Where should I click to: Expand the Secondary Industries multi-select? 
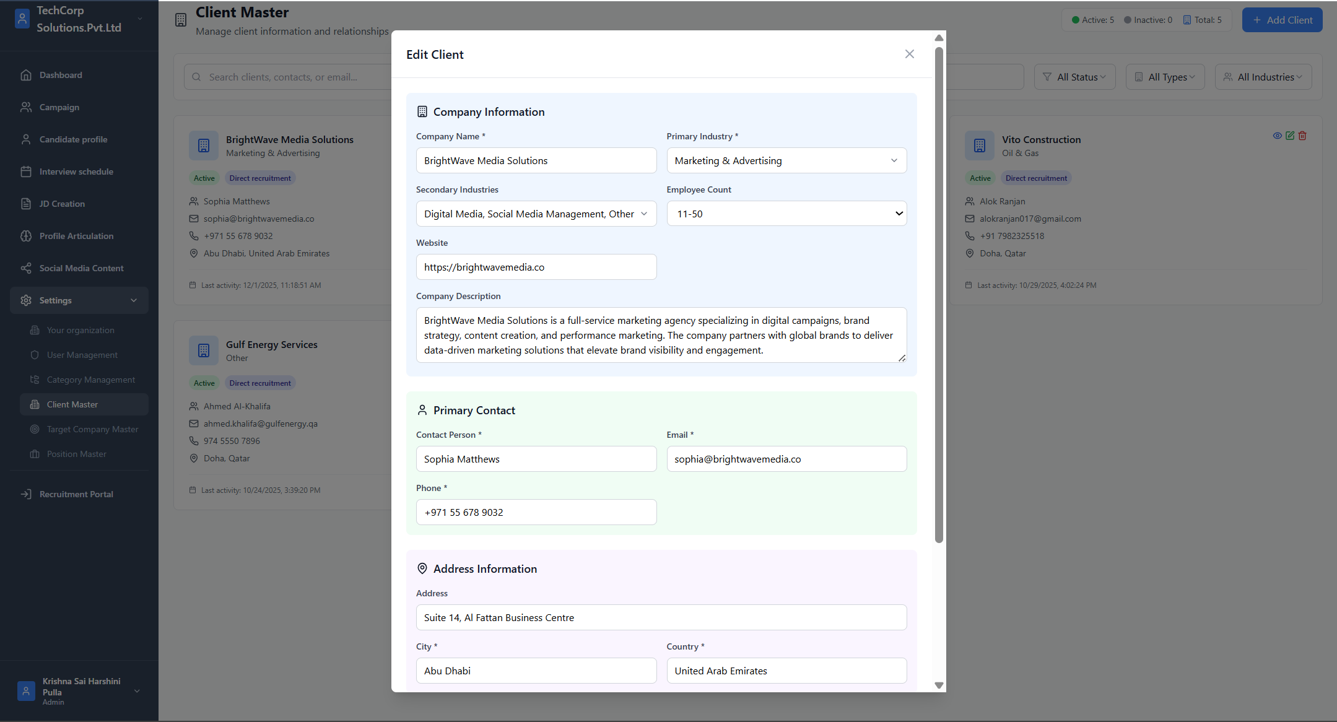pyautogui.click(x=536, y=214)
